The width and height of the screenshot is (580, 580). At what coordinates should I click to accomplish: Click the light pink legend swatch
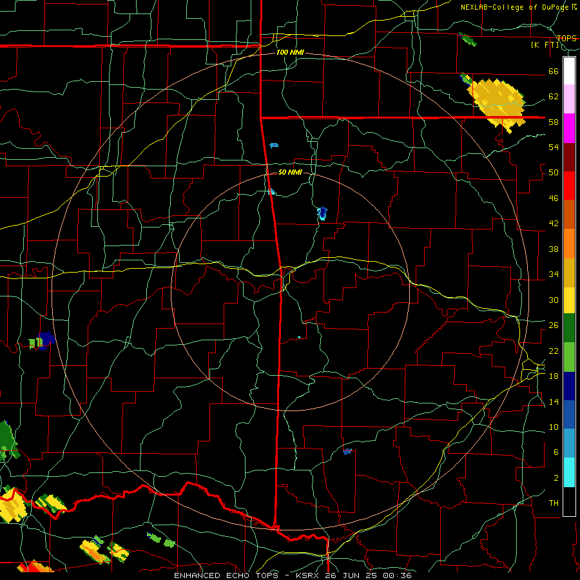569,99
